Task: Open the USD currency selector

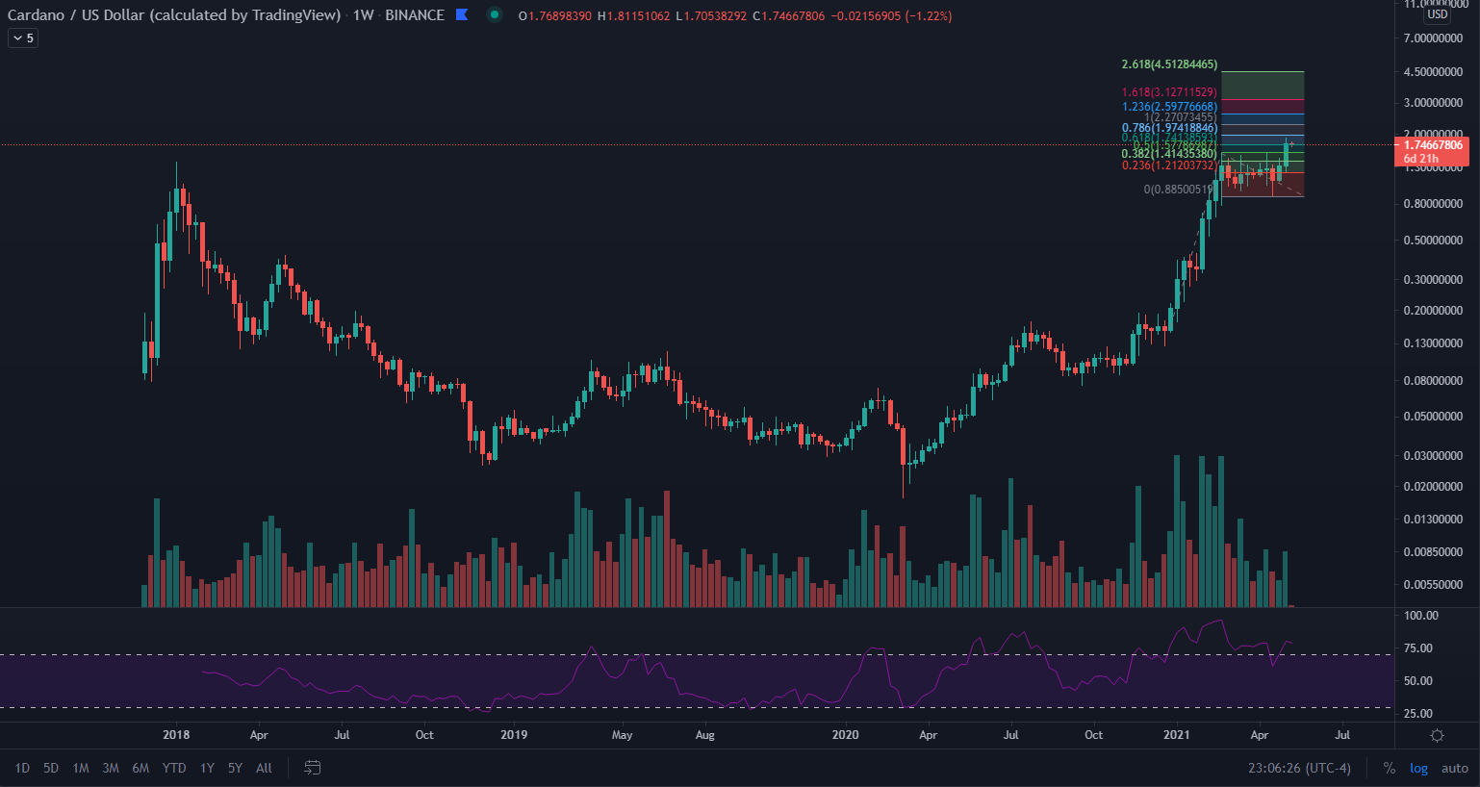Action: 1438,14
